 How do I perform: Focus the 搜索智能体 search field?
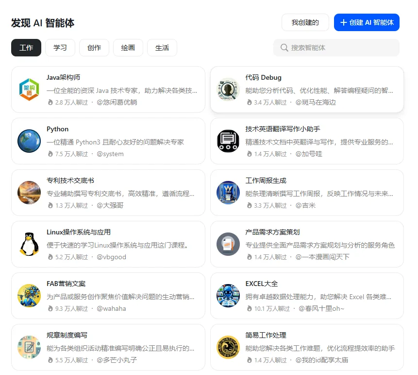tap(336, 48)
